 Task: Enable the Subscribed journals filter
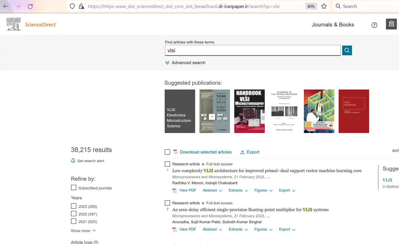[73, 187]
